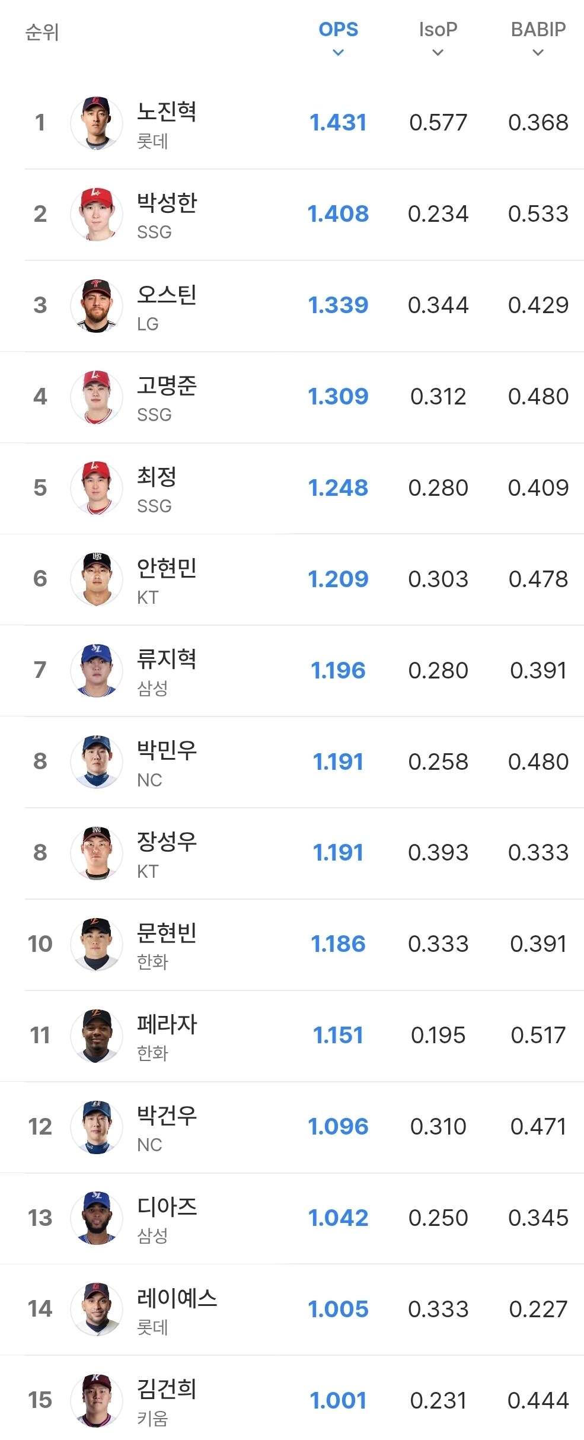
Task: Open 문현빈 player name link
Action: (167, 933)
